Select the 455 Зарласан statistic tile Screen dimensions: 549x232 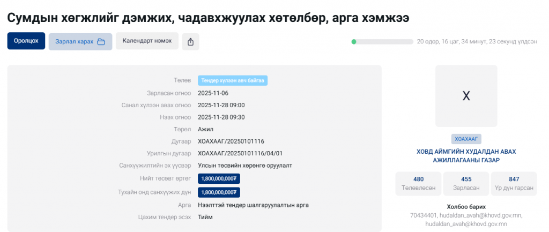click(466, 183)
